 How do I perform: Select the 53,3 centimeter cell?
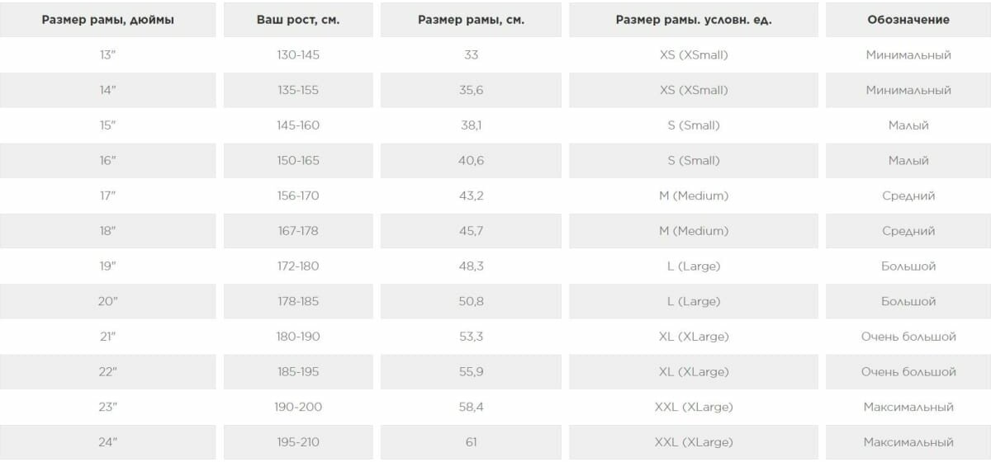click(471, 337)
